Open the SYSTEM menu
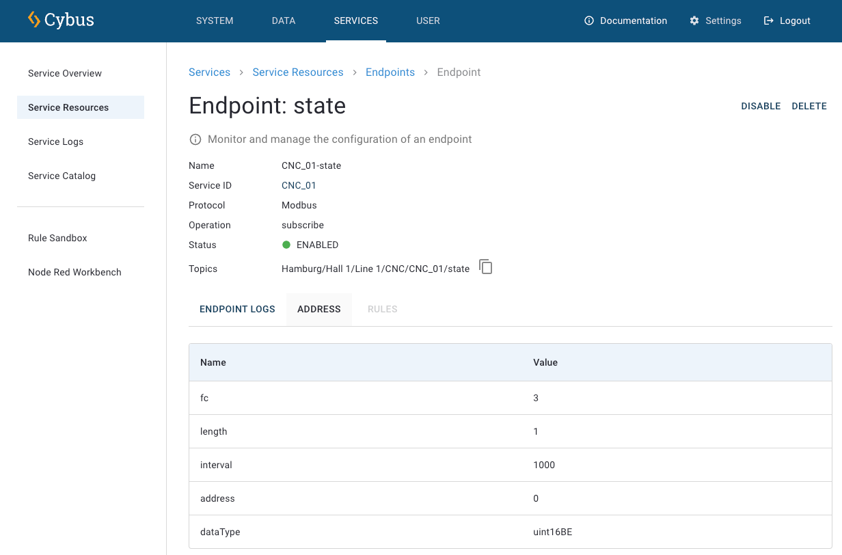This screenshot has width=842, height=555. 215,21
